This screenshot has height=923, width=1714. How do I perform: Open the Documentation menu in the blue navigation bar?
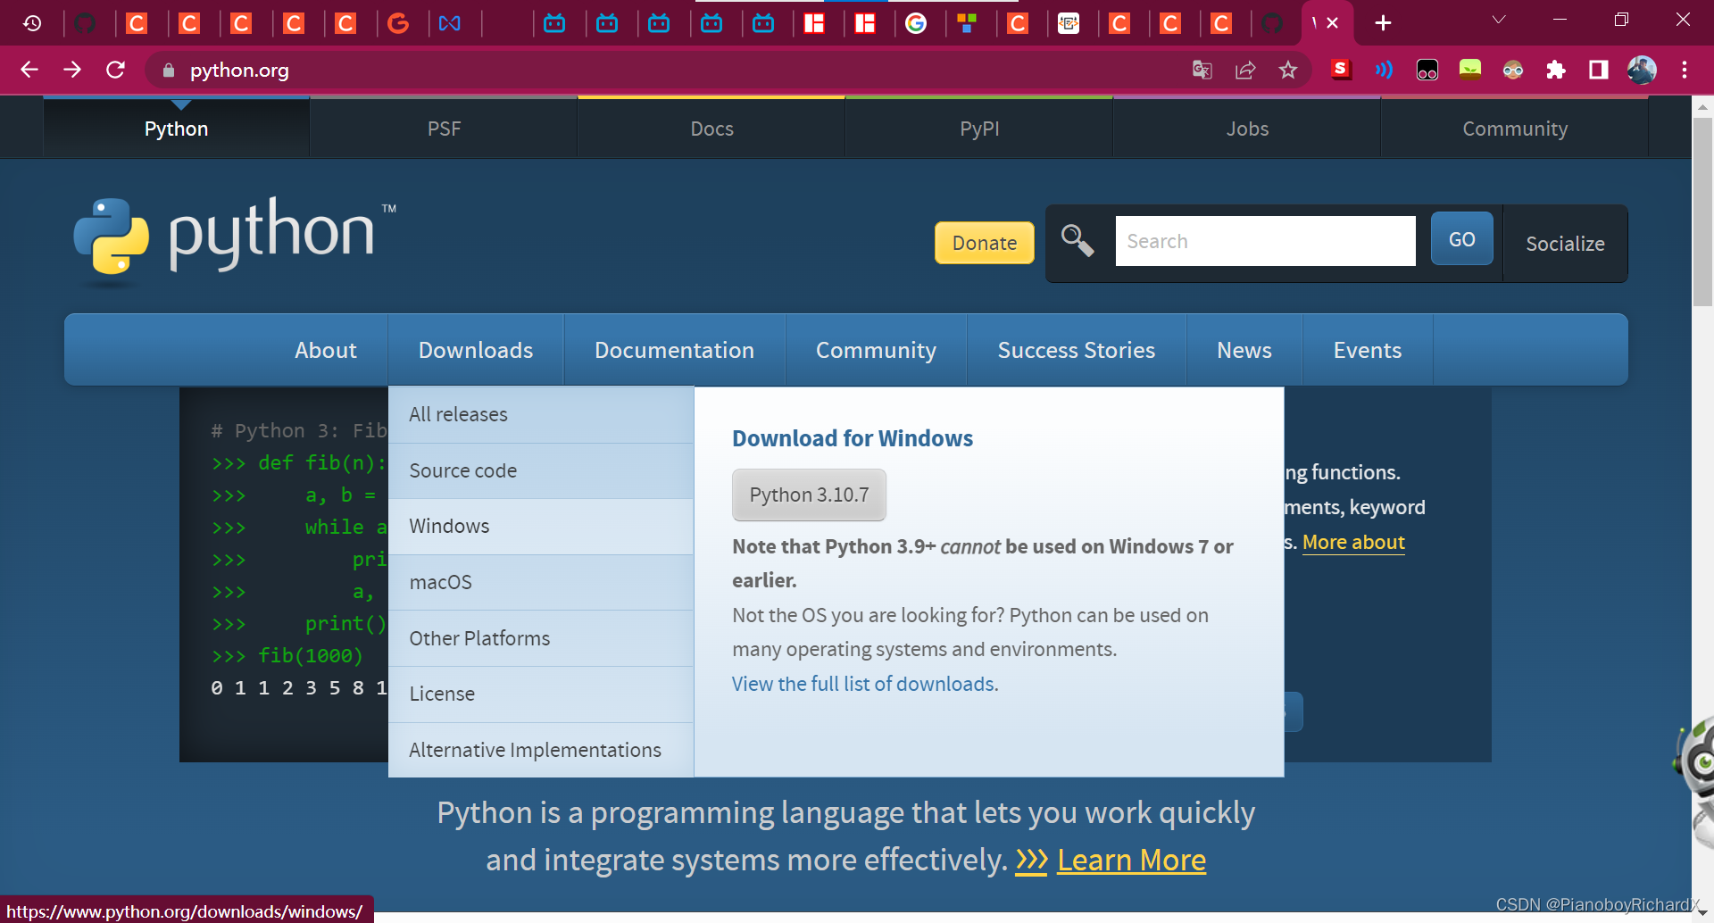coord(674,350)
